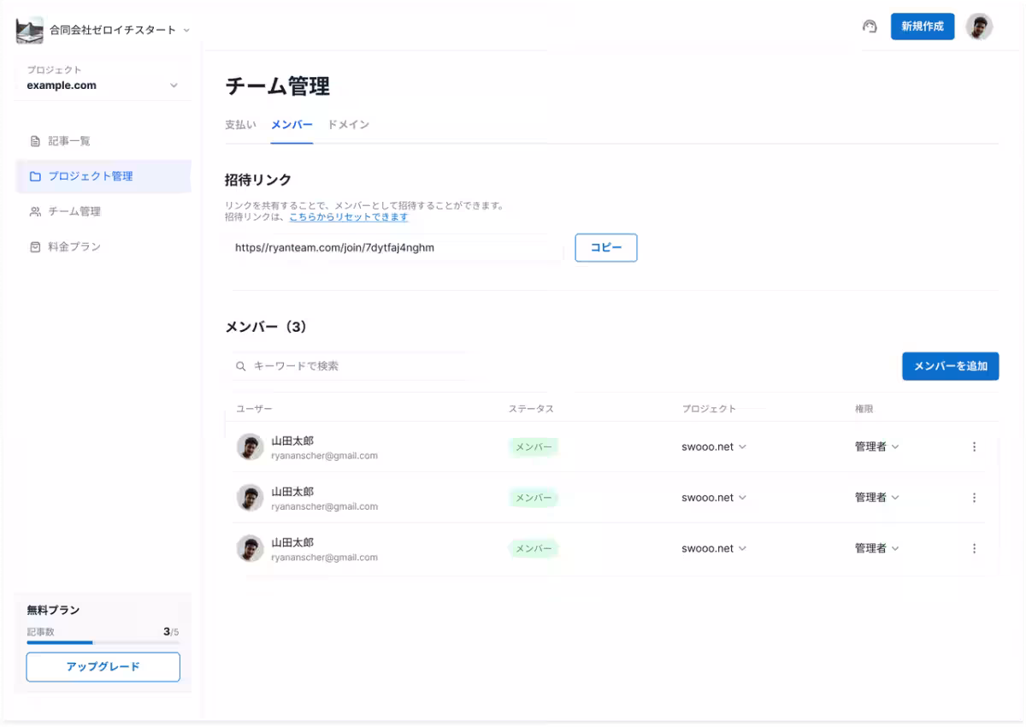Open the three-dot menu on the first member row

pyautogui.click(x=974, y=446)
